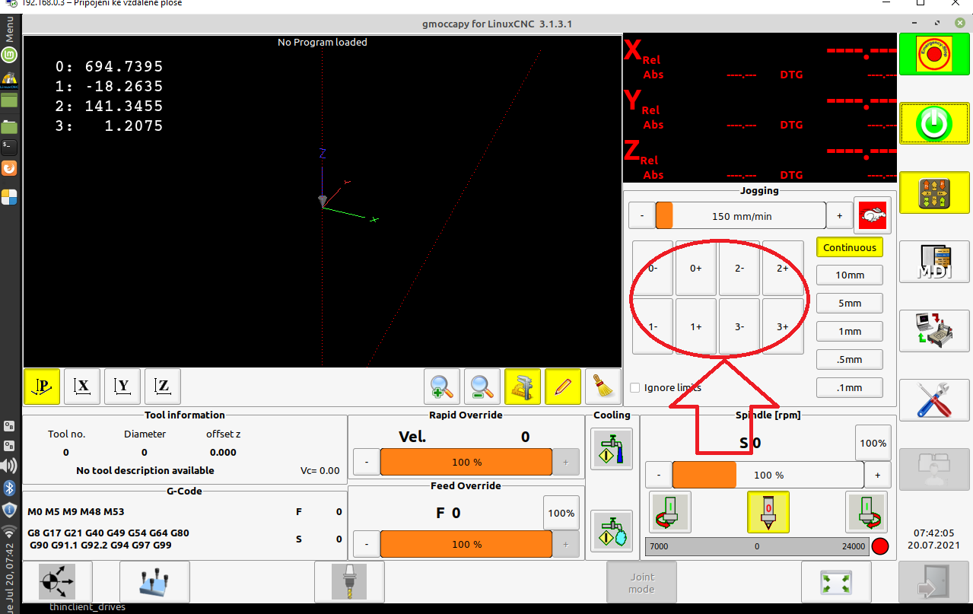Image resolution: width=973 pixels, height=614 pixels.
Task: Start spindle forward rotation
Action: point(866,512)
